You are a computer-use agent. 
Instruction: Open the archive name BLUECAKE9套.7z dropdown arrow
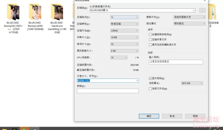193,10
